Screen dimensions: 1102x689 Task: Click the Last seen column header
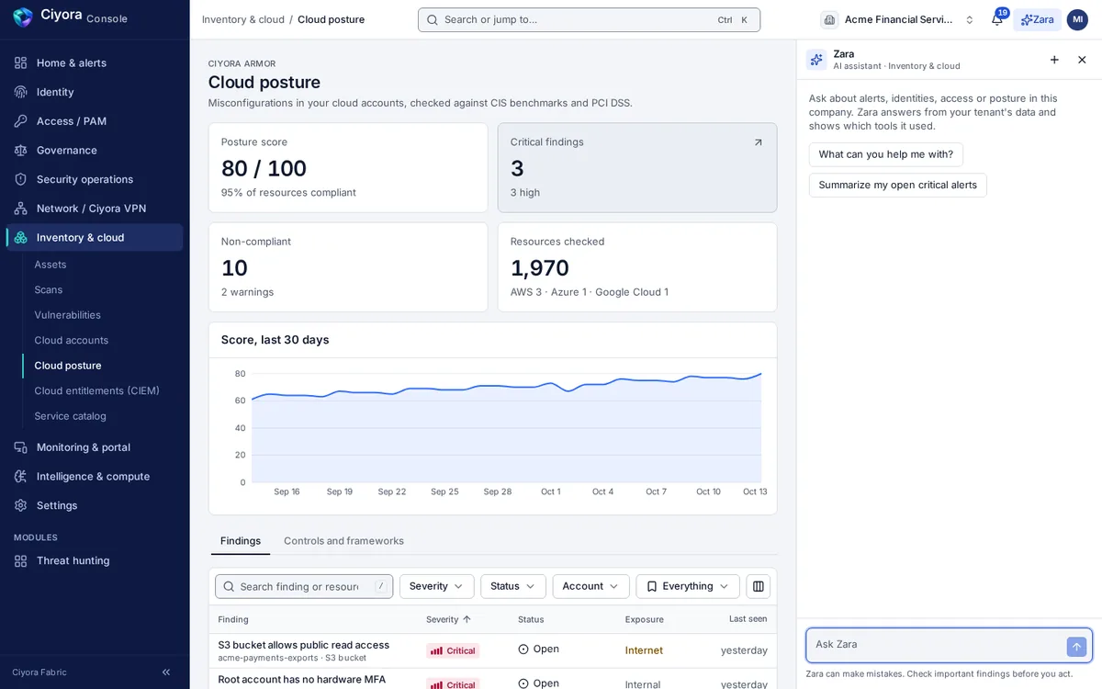click(x=748, y=619)
